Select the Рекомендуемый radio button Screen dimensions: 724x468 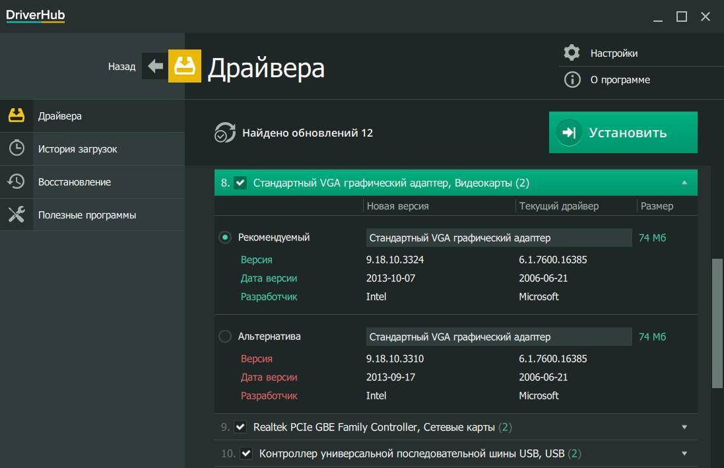point(225,238)
